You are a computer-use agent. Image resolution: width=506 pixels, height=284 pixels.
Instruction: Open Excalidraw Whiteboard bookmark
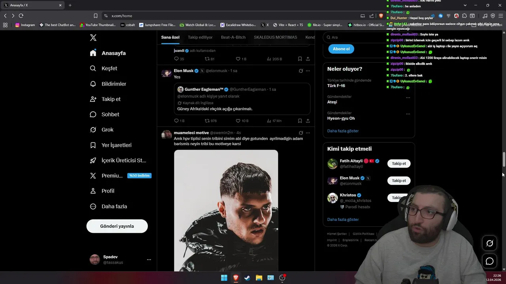tap(238, 25)
